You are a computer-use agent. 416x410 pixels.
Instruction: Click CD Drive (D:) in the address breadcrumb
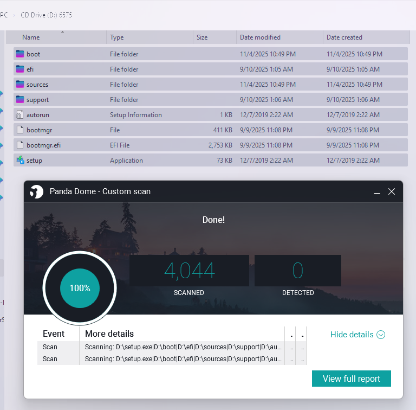pyautogui.click(x=46, y=15)
